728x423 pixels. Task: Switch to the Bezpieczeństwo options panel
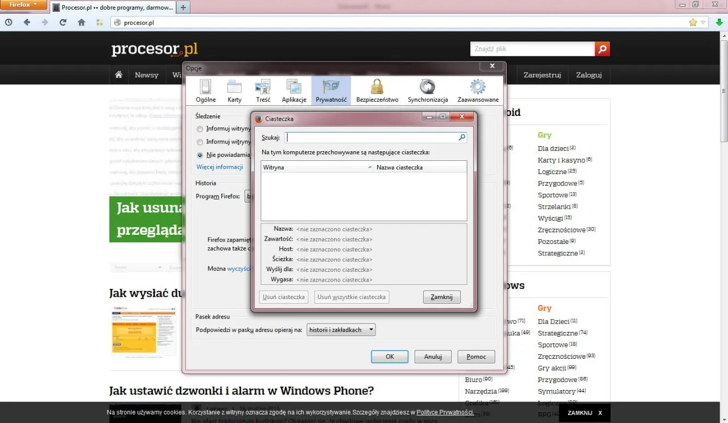[377, 89]
